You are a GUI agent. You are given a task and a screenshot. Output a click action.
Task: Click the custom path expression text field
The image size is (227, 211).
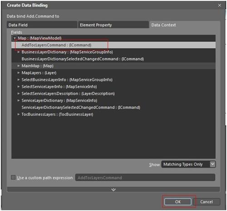(x=145, y=177)
